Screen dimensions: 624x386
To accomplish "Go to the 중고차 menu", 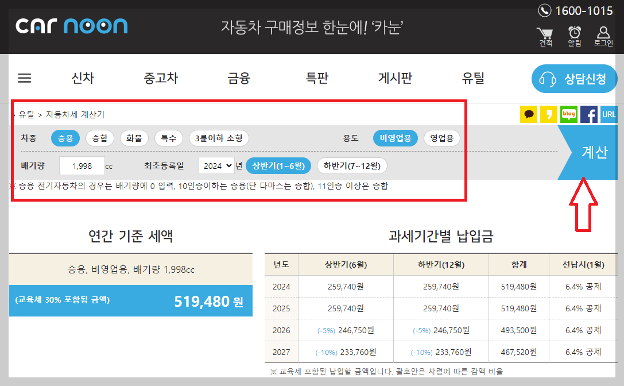I will (160, 78).
